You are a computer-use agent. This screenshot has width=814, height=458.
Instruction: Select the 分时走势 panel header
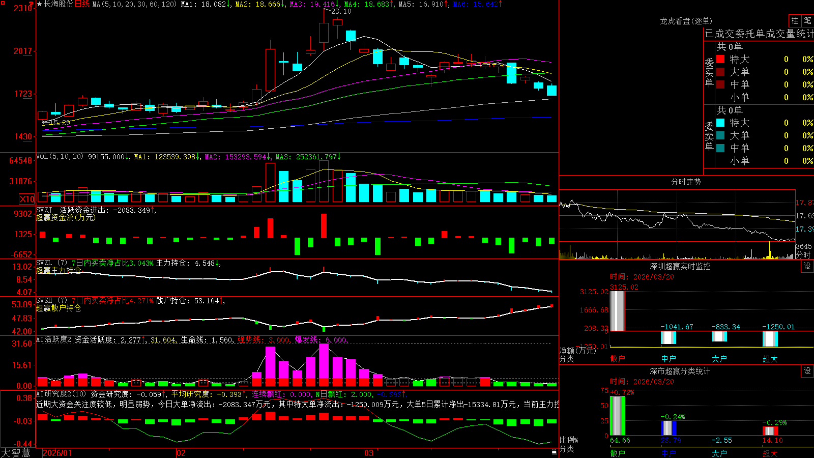tap(686, 182)
